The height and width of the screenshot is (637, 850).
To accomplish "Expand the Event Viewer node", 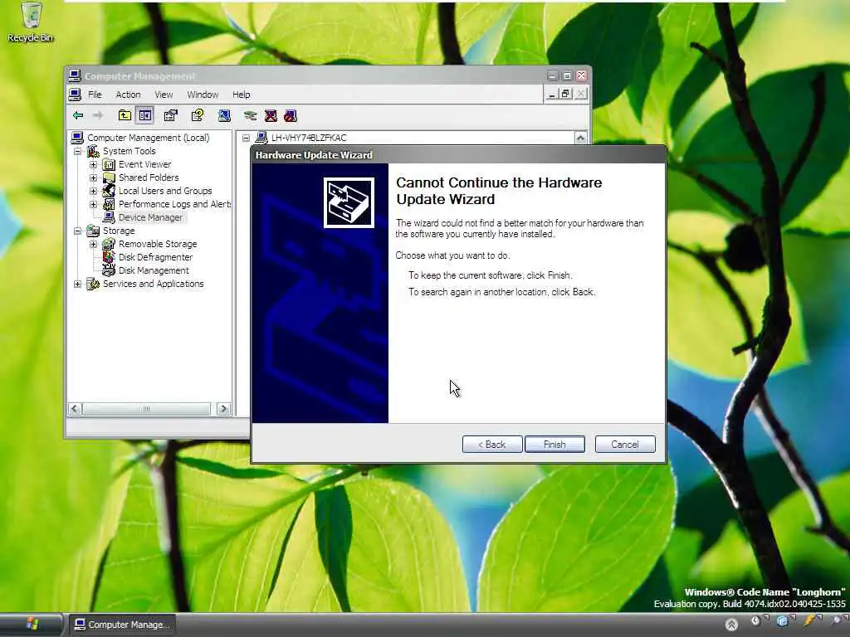I will click(x=93, y=164).
